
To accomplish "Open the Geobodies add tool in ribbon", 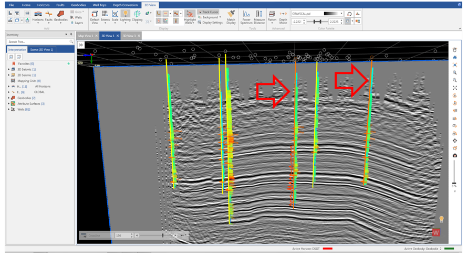I will tap(60, 16).
